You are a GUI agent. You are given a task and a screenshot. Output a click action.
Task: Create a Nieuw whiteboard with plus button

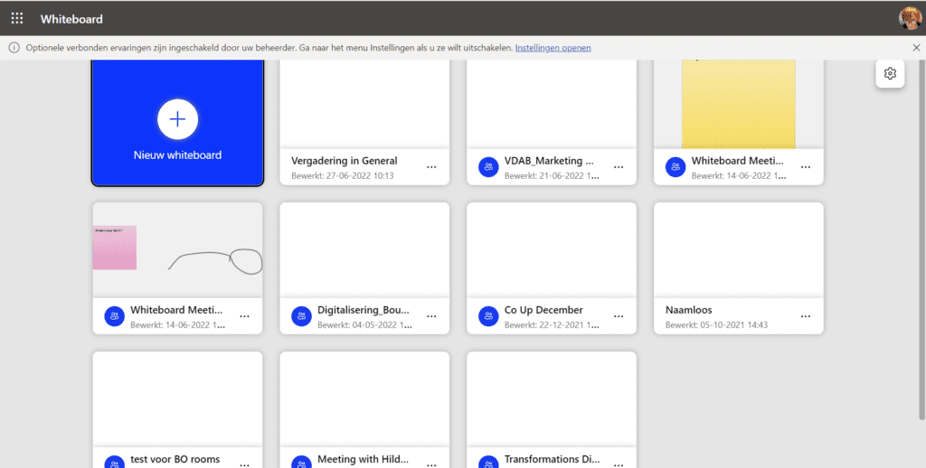177,119
